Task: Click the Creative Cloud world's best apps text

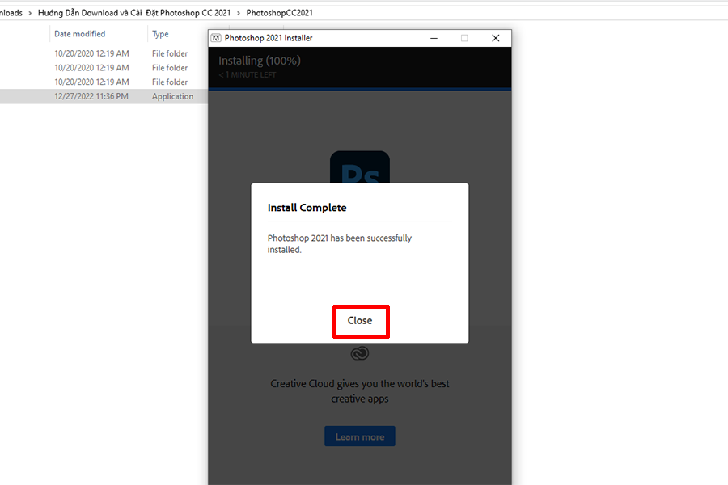Action: coord(360,390)
